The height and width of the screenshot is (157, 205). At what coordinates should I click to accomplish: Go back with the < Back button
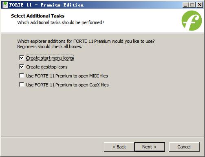pyautogui.click(x=119, y=147)
